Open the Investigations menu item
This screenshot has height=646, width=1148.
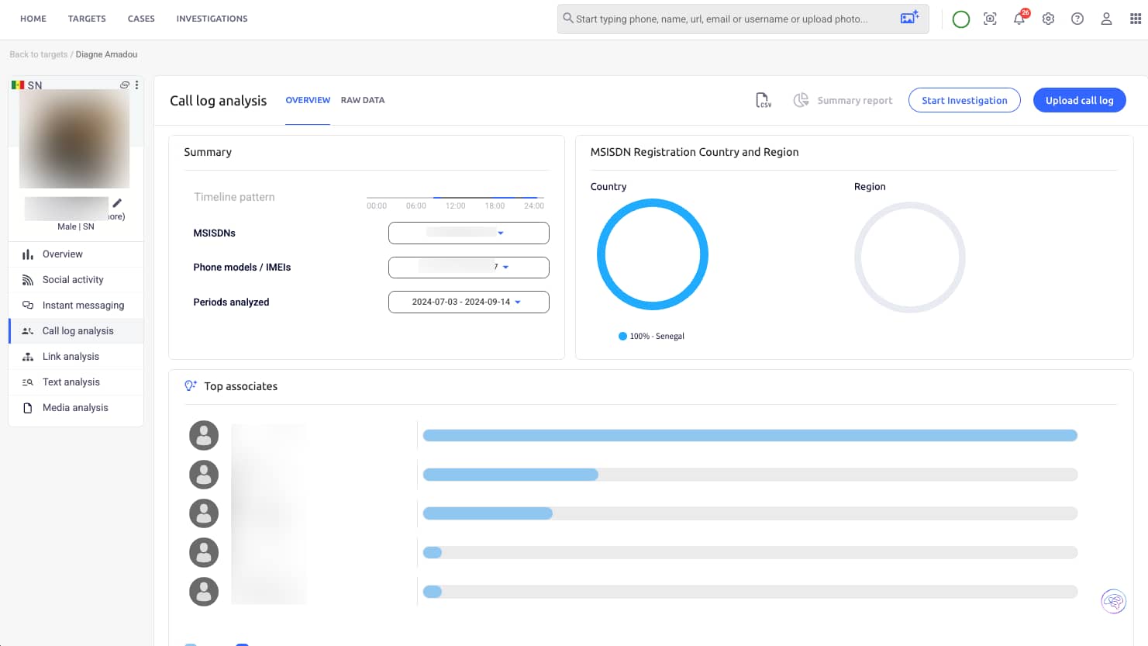pyautogui.click(x=212, y=19)
